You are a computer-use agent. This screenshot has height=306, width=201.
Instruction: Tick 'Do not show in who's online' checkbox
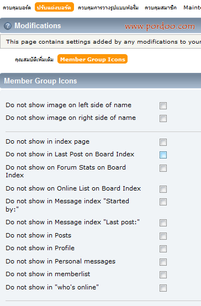click(163, 288)
